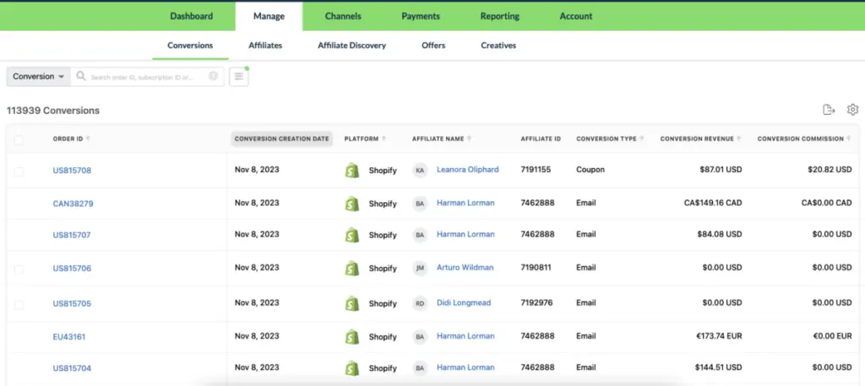Open table settings gear icon

click(852, 110)
